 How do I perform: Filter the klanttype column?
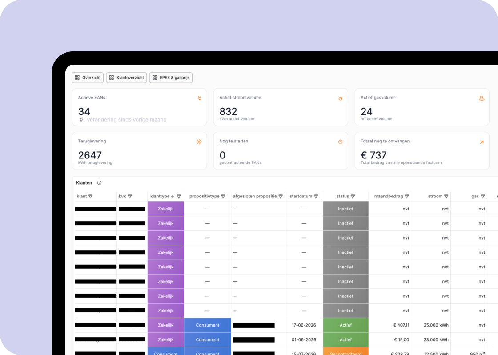pyautogui.click(x=179, y=197)
